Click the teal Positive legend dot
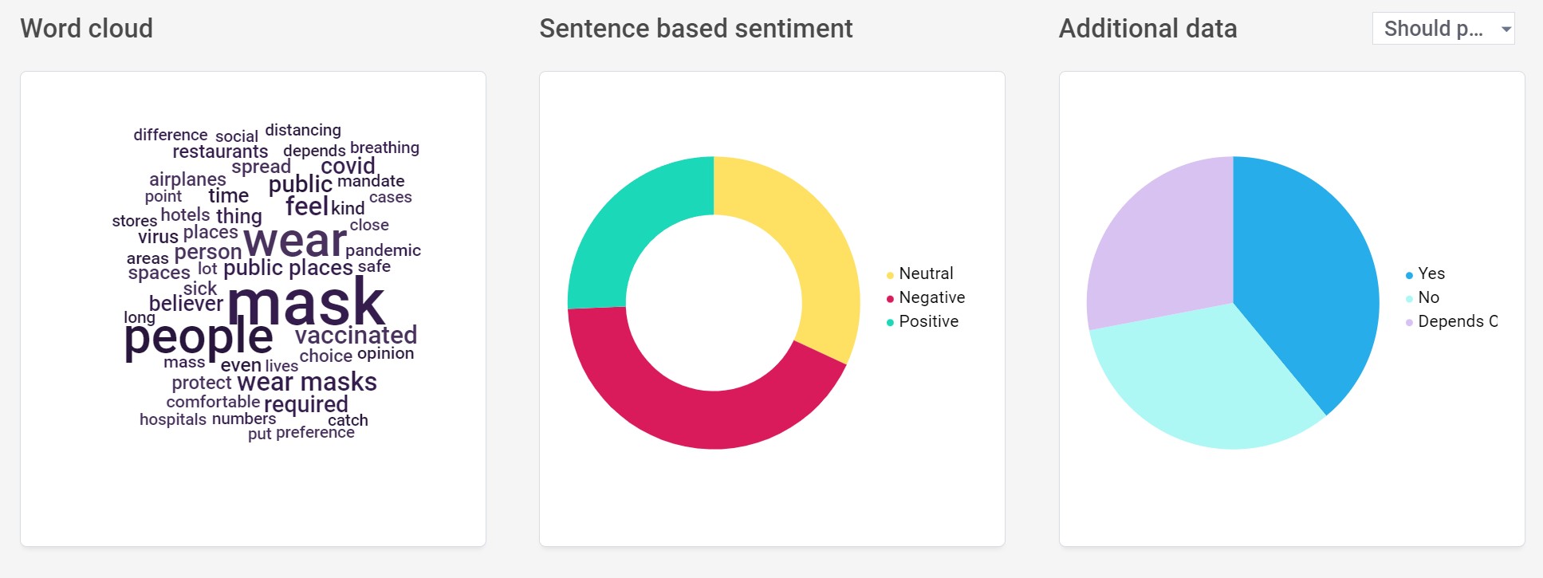 click(x=890, y=323)
